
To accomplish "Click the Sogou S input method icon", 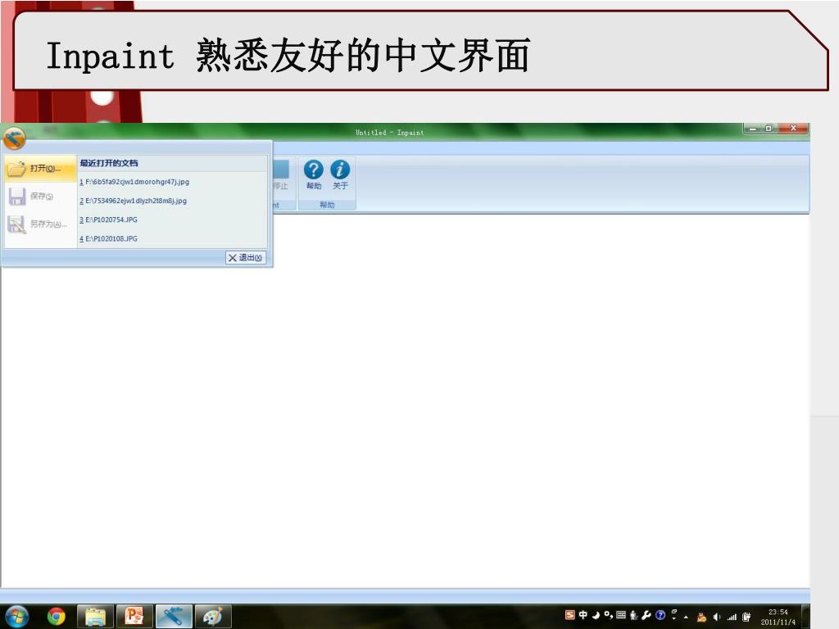I will click(x=570, y=615).
